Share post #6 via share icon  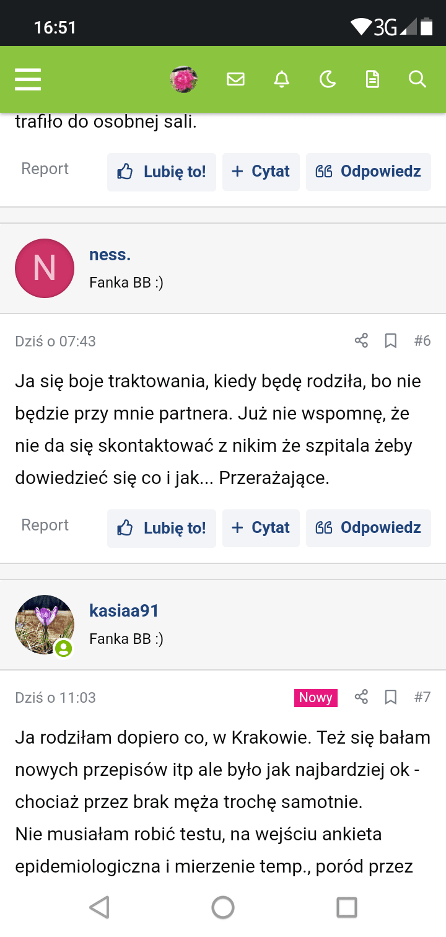coord(361,341)
